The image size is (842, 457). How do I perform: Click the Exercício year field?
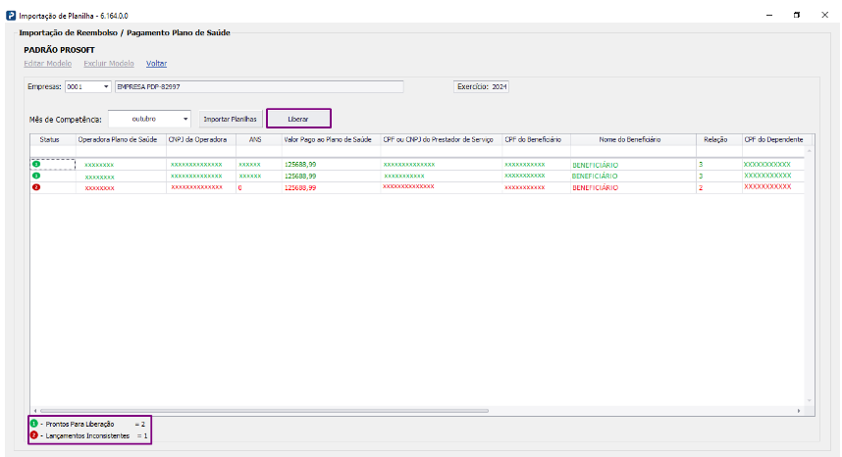click(x=499, y=87)
